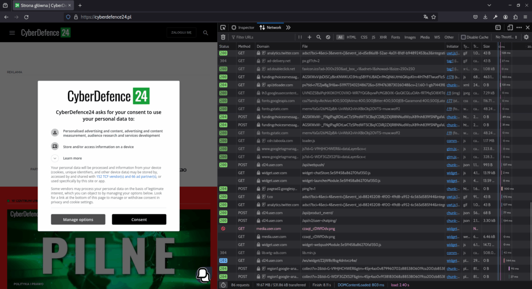The height and width of the screenshot is (289, 532).
Task: Open the list all tabs dropdown arrow
Action: 489,5
